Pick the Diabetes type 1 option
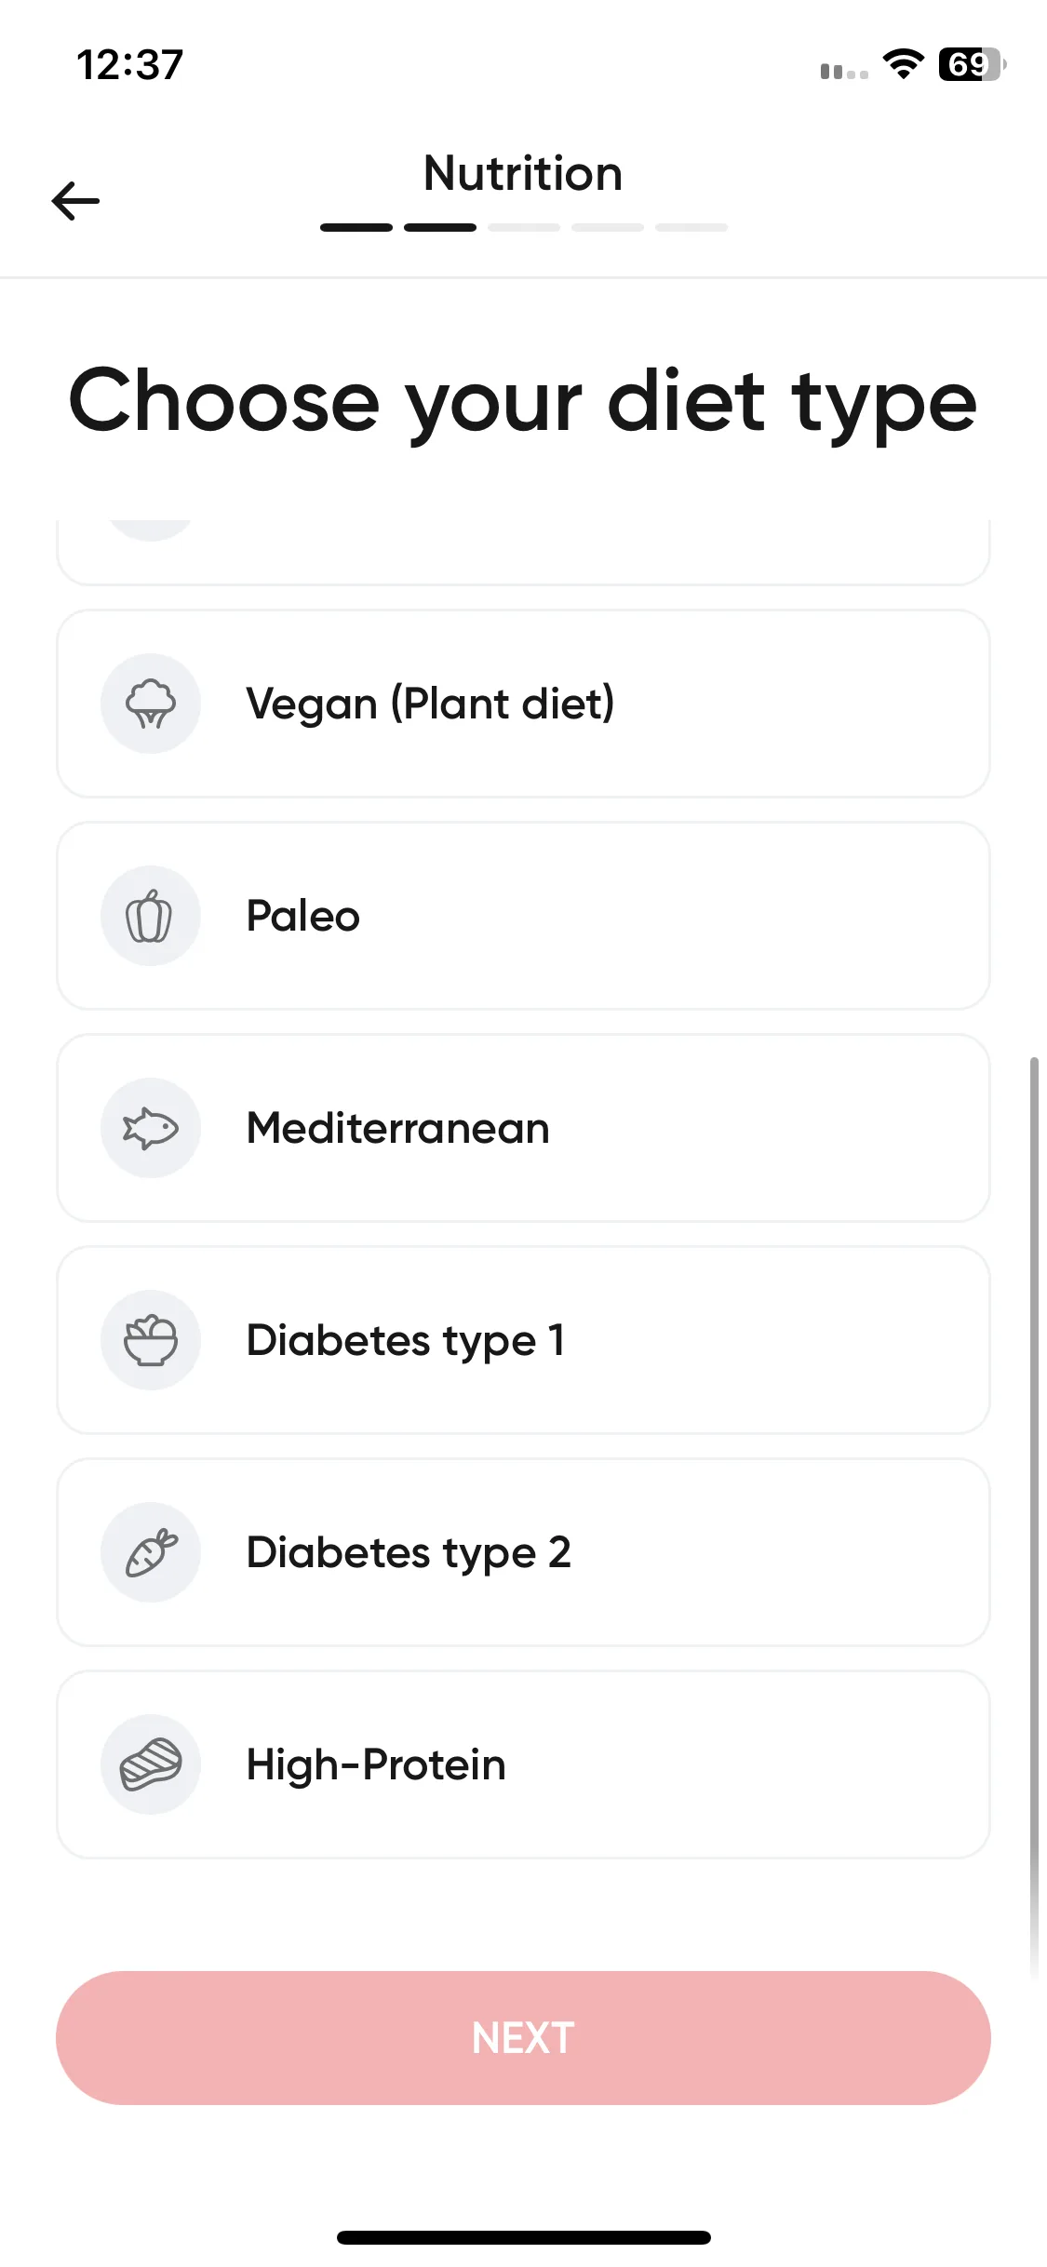1047x2267 pixels. [x=523, y=1340]
